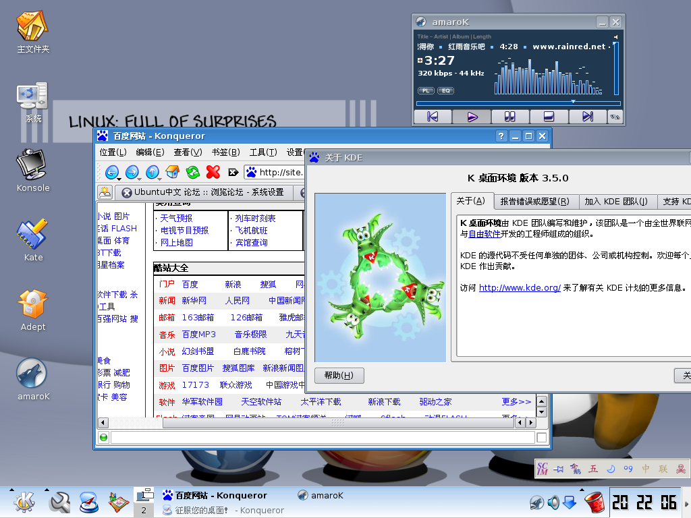Stop loading with the red X icon
Image resolution: width=691 pixels, height=518 pixels.
(x=213, y=172)
